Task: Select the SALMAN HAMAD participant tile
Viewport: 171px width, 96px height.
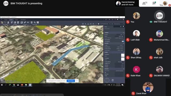Action: 159,71
